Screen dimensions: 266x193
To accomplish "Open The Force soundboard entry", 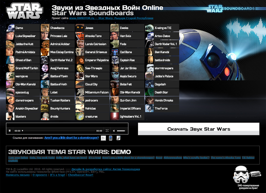I will point(162,108).
